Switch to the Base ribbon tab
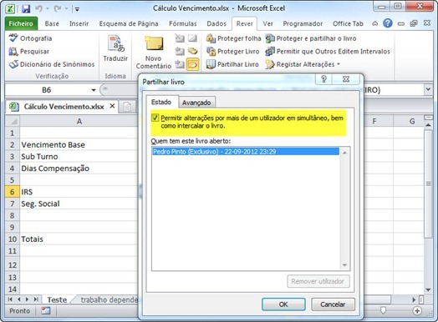The image size is (438, 322). pos(52,23)
